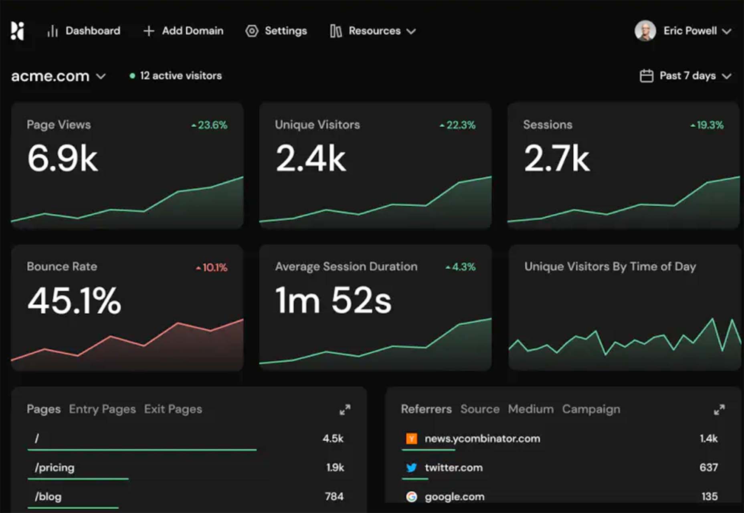Click the 1.4k ycombinator count
The image size is (744, 513).
(x=709, y=438)
